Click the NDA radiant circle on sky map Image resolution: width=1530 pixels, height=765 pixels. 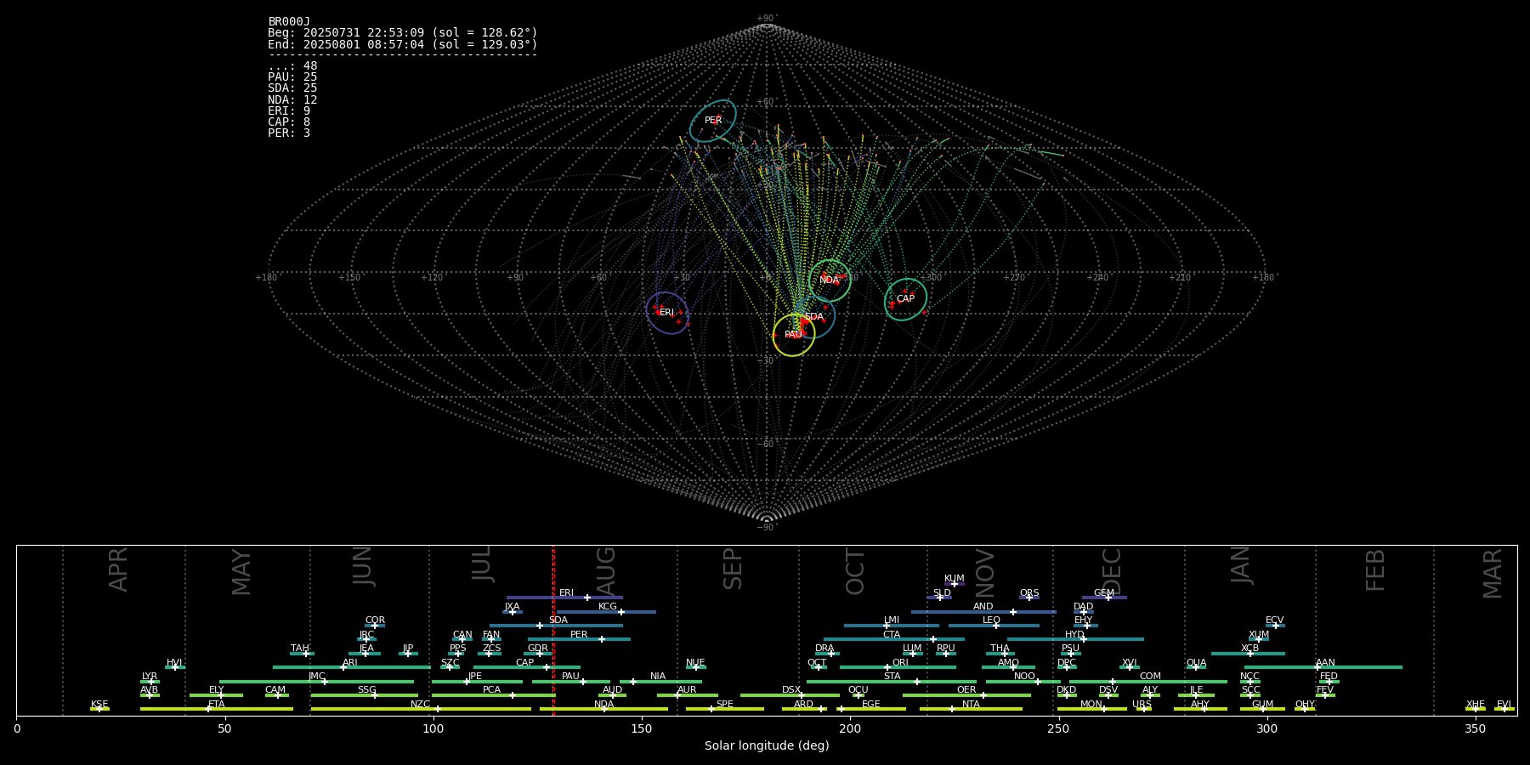point(830,280)
